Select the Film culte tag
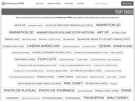The height and width of the screenshot is (101, 135). click(47, 59)
